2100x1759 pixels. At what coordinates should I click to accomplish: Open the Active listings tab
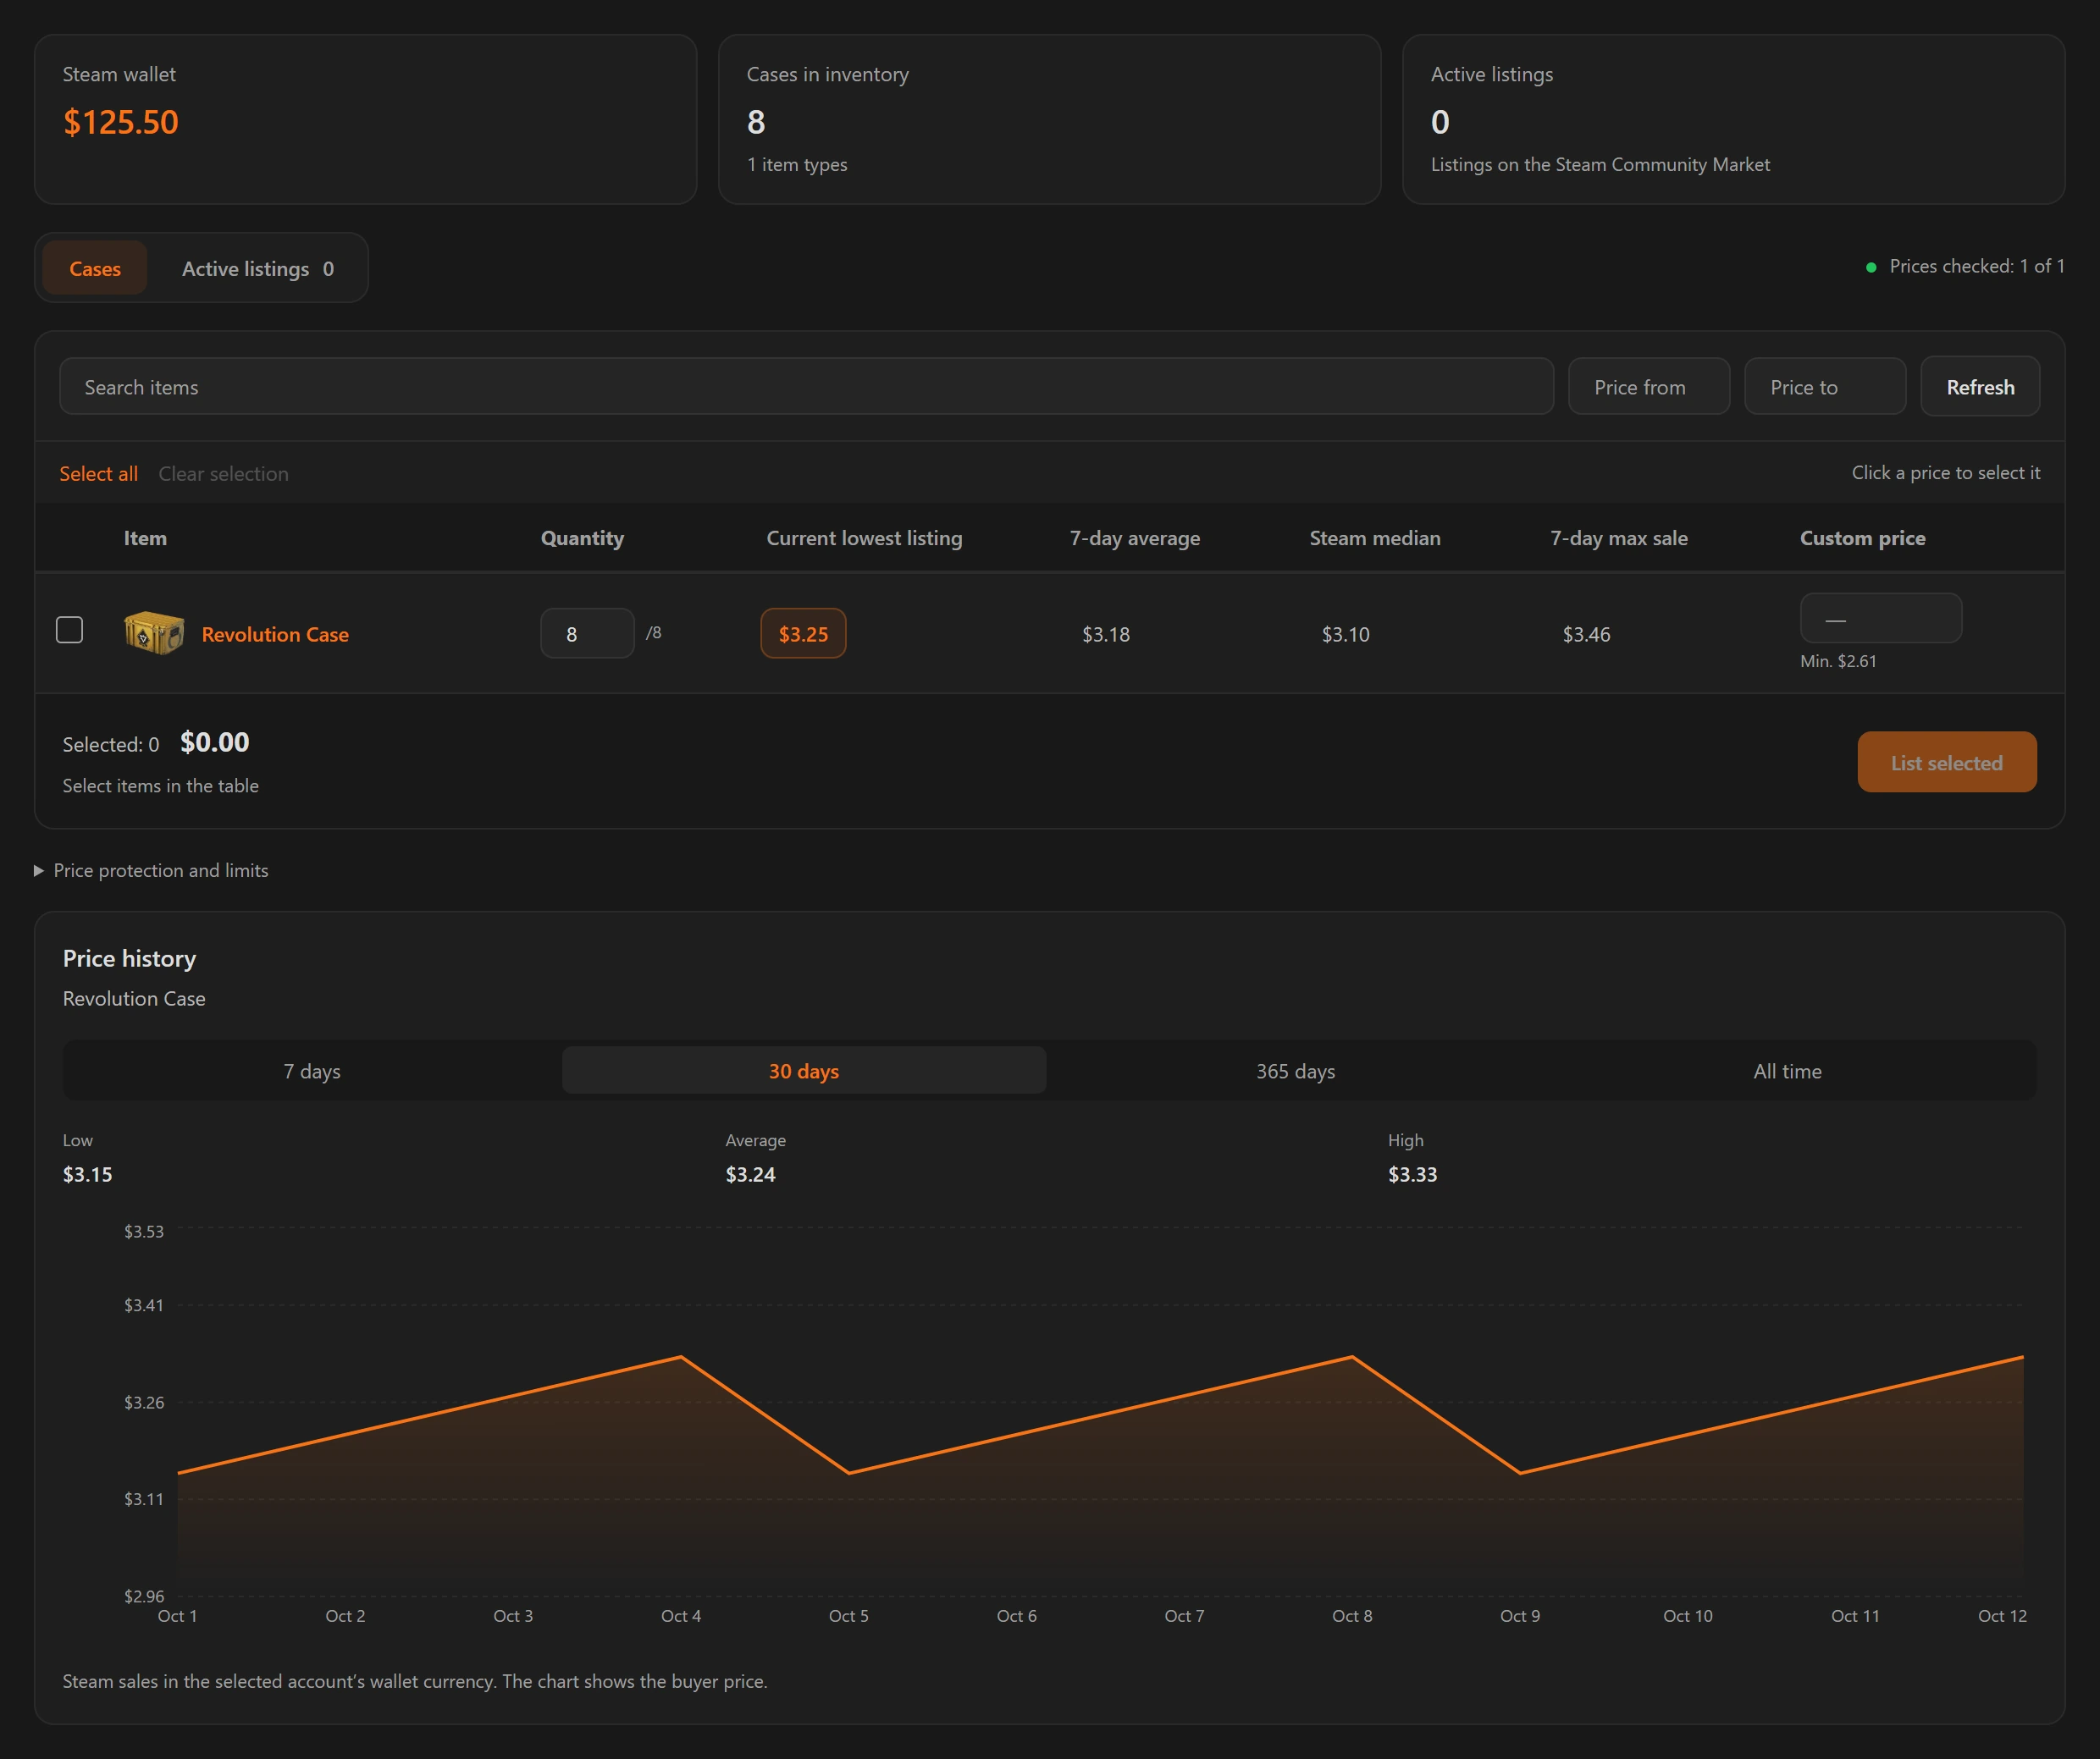click(258, 267)
